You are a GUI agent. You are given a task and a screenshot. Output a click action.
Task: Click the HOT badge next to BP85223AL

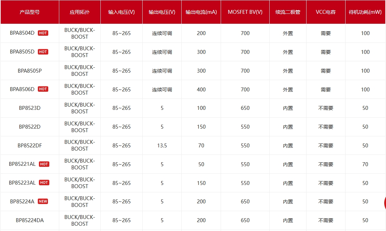pos(44,183)
